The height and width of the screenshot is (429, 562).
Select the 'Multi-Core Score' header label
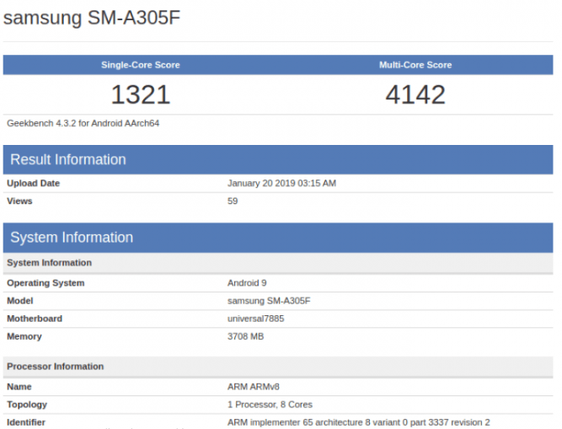pyautogui.click(x=415, y=65)
